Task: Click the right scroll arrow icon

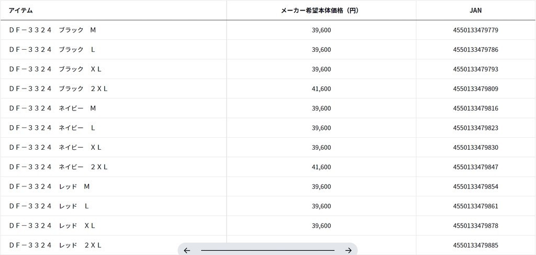Action: pyautogui.click(x=348, y=250)
